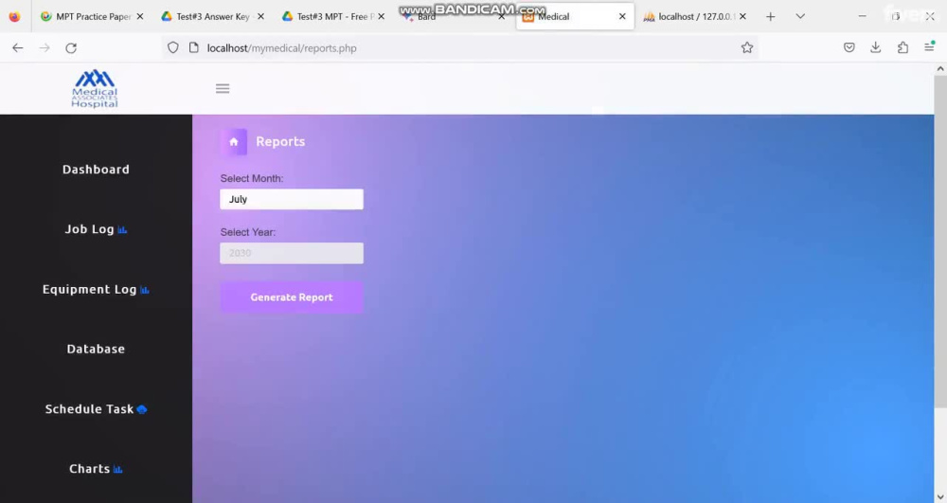Click the home icon beside Reports

pyautogui.click(x=234, y=142)
